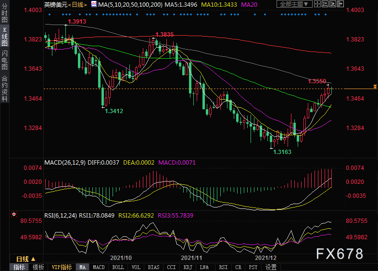Viewport: 378px width, 271px height.
Task: Switch to 闪电图 side tab
Action: coord(4,60)
